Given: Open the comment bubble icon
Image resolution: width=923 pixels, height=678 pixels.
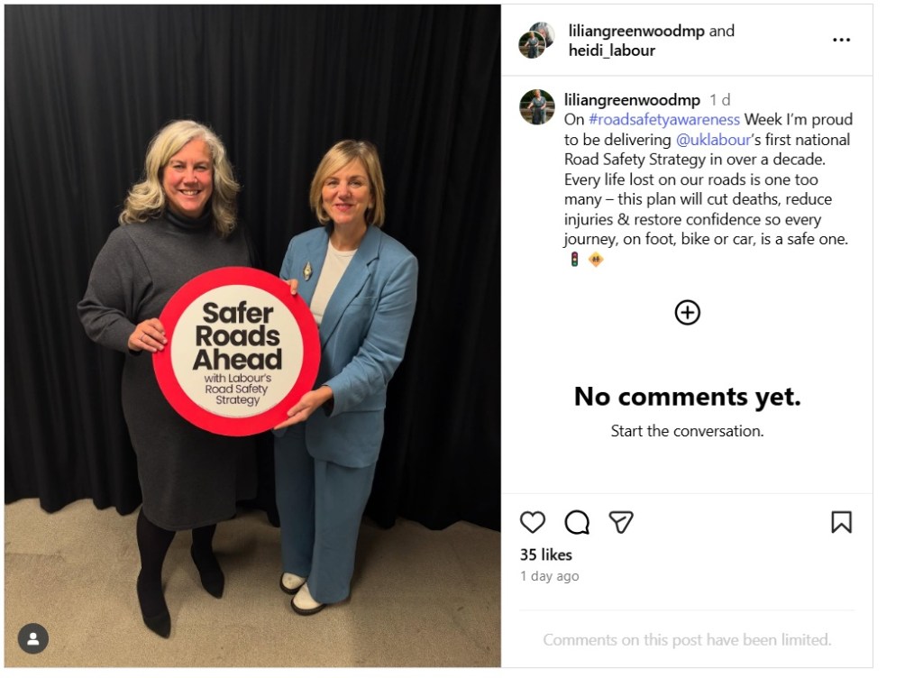Looking at the screenshot, I should point(577,522).
